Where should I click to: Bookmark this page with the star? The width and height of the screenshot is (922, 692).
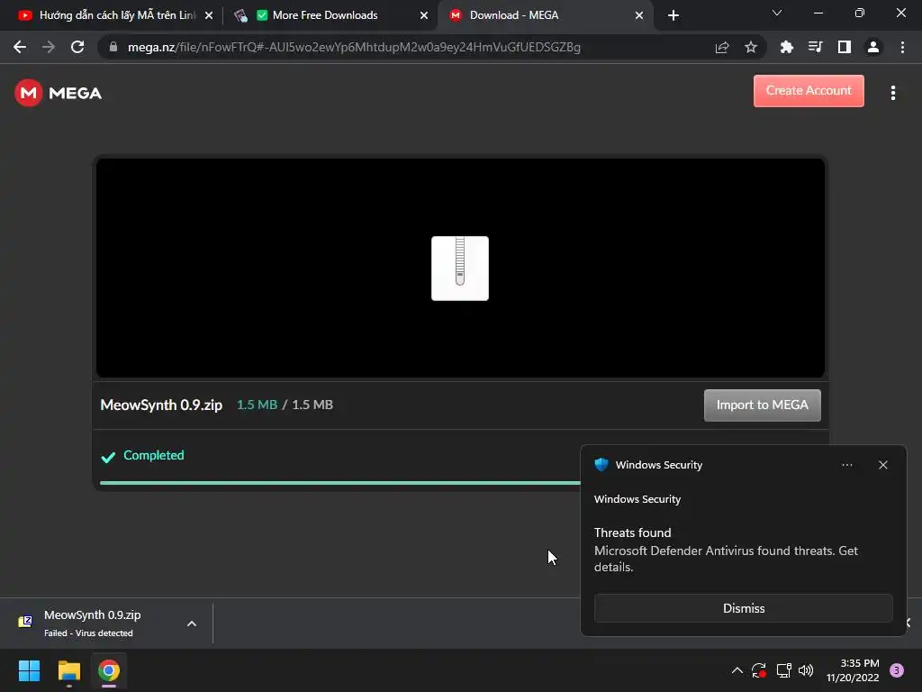tap(751, 47)
